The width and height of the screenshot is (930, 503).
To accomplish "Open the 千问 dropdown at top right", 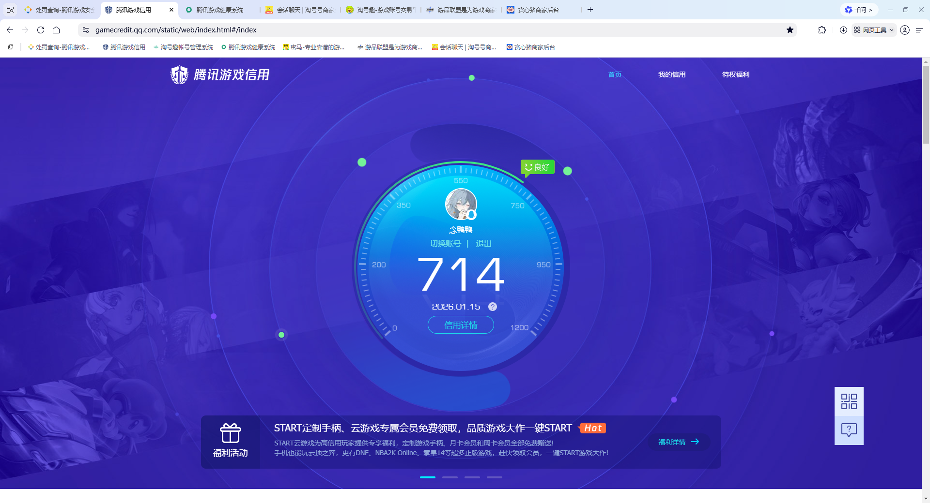I will point(859,9).
